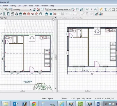Click the Full Camera icon

pos(51,14)
